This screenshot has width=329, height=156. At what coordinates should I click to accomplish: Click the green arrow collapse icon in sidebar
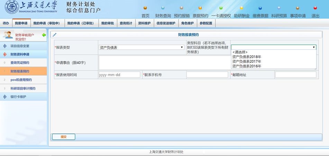[44, 35]
